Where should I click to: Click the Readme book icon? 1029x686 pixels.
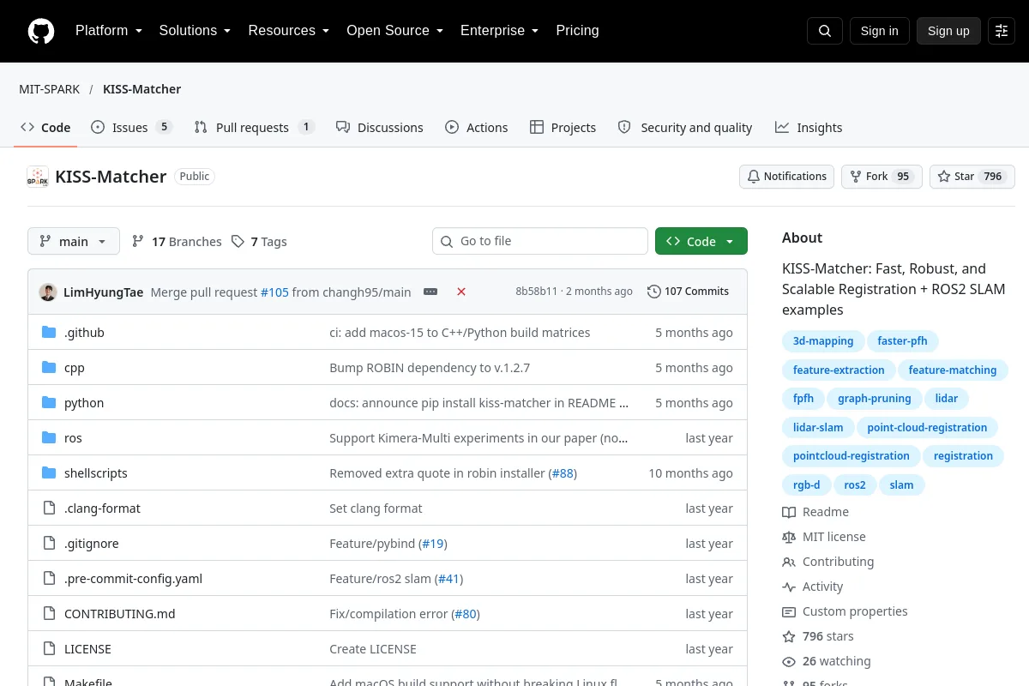(789, 512)
